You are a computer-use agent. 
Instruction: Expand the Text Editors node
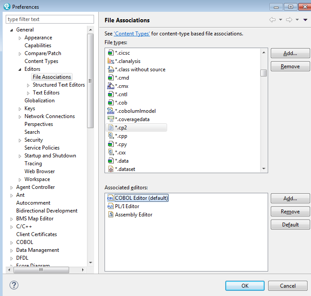click(28, 93)
